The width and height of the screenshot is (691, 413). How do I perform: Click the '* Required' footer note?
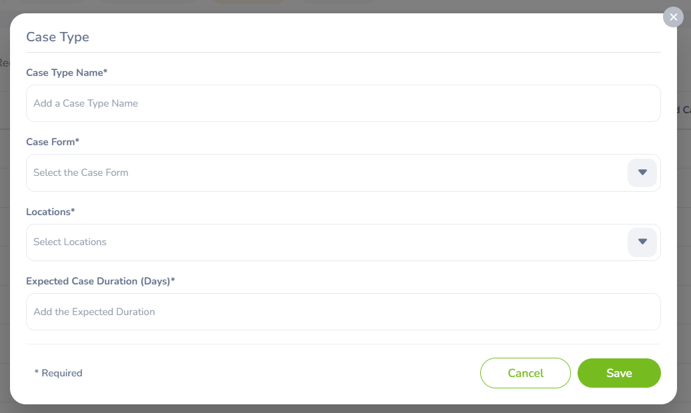click(x=59, y=373)
